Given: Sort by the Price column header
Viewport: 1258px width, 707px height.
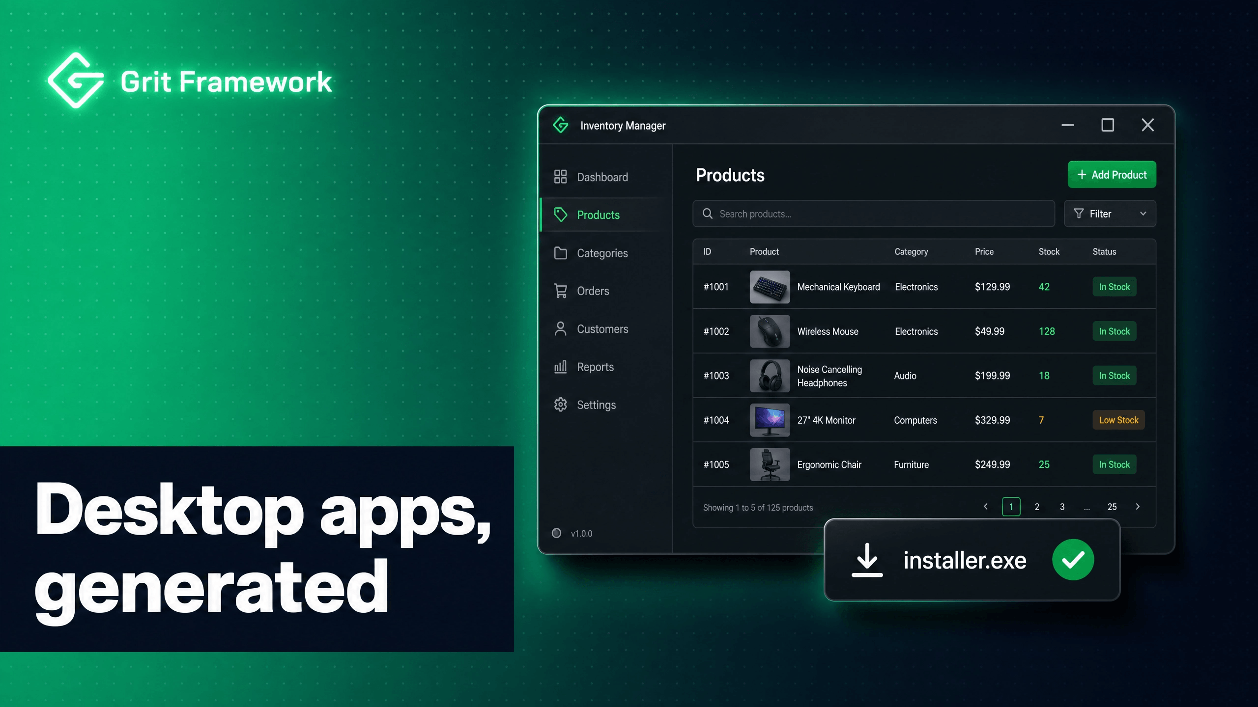Looking at the screenshot, I should [x=984, y=252].
